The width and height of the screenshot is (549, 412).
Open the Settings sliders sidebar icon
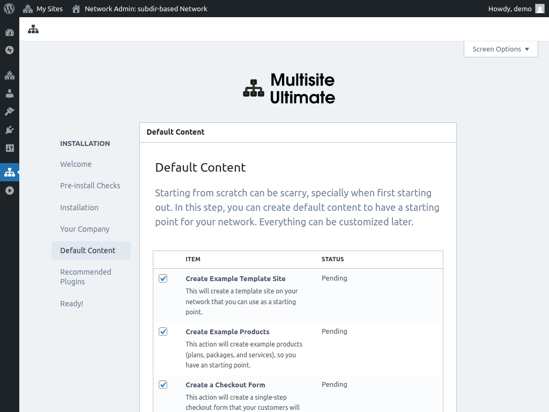click(x=10, y=148)
